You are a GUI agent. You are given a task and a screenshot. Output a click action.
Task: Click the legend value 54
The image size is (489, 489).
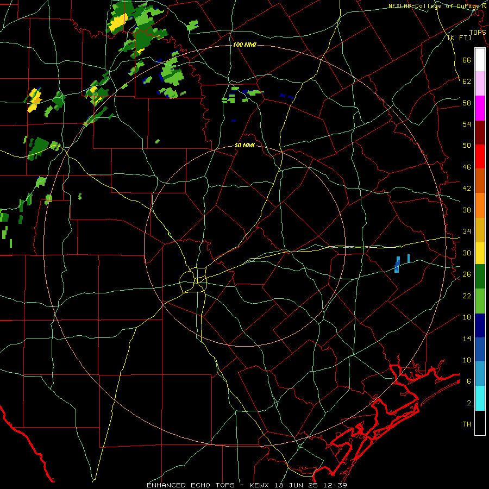tap(467, 124)
